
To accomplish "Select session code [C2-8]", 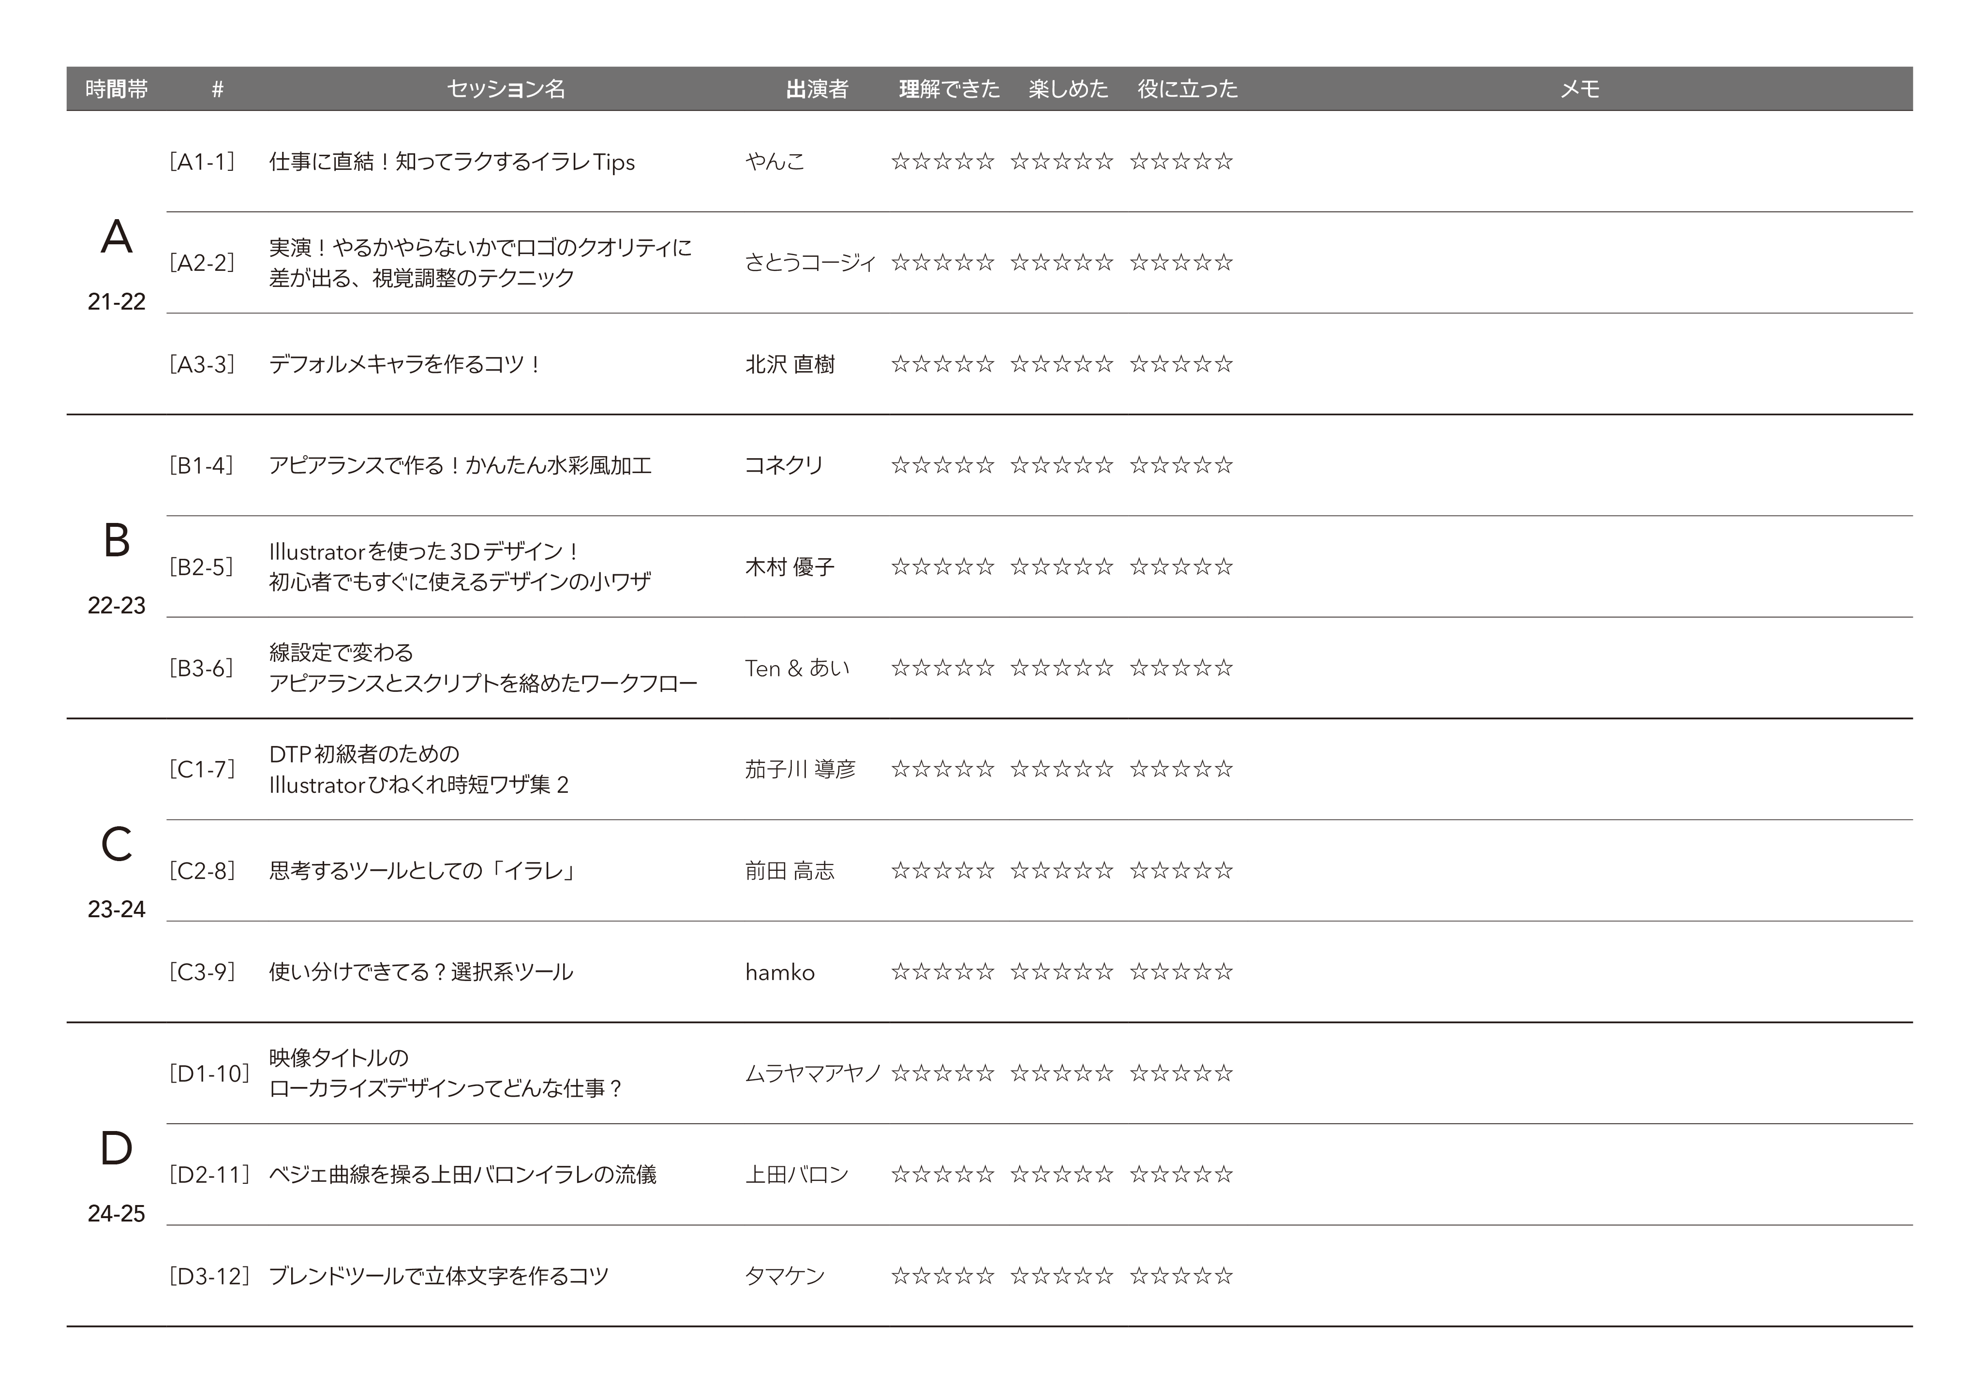I will pos(202,870).
